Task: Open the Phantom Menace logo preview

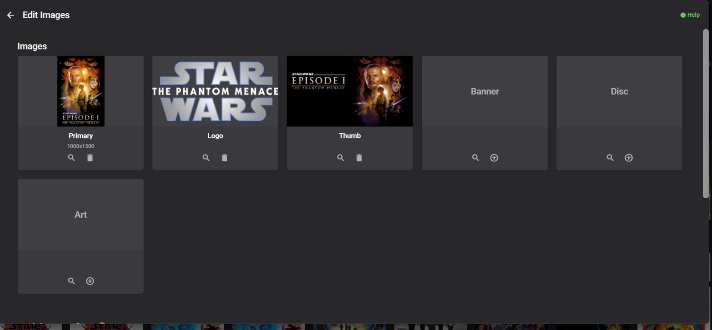Action: [x=215, y=91]
